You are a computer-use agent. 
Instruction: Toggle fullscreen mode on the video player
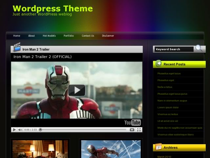click(x=139, y=130)
